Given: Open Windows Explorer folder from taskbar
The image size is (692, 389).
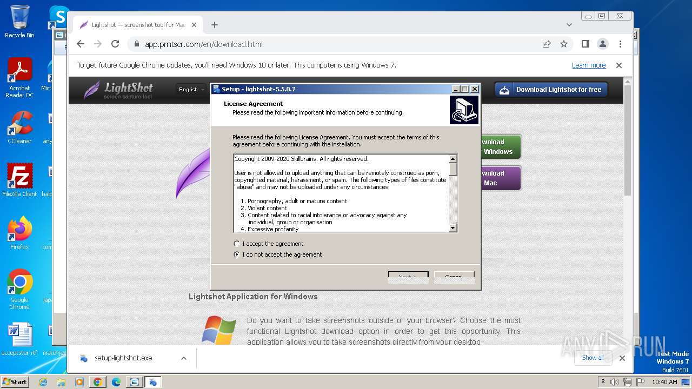Looking at the screenshot, I should pos(61,382).
